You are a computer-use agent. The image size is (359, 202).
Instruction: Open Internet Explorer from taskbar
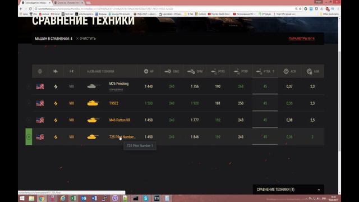click(63, 198)
